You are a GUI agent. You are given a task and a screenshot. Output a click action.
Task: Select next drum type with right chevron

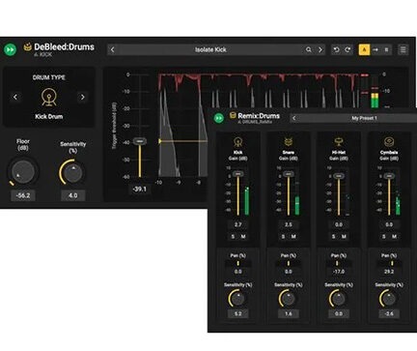[83, 97]
